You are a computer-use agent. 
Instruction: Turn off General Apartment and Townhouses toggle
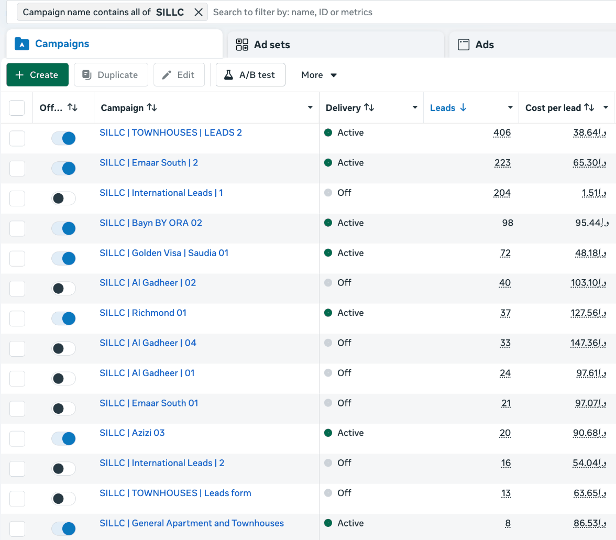64,528
